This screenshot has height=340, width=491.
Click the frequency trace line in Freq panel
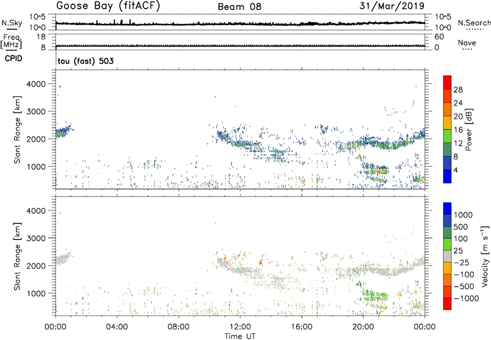point(240,46)
